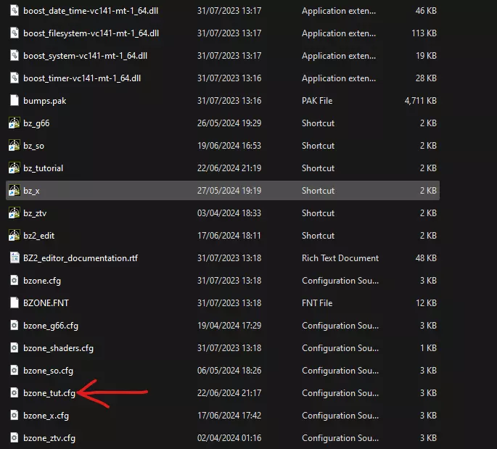Select the bzone_ztv.cfg file name

[49, 438]
